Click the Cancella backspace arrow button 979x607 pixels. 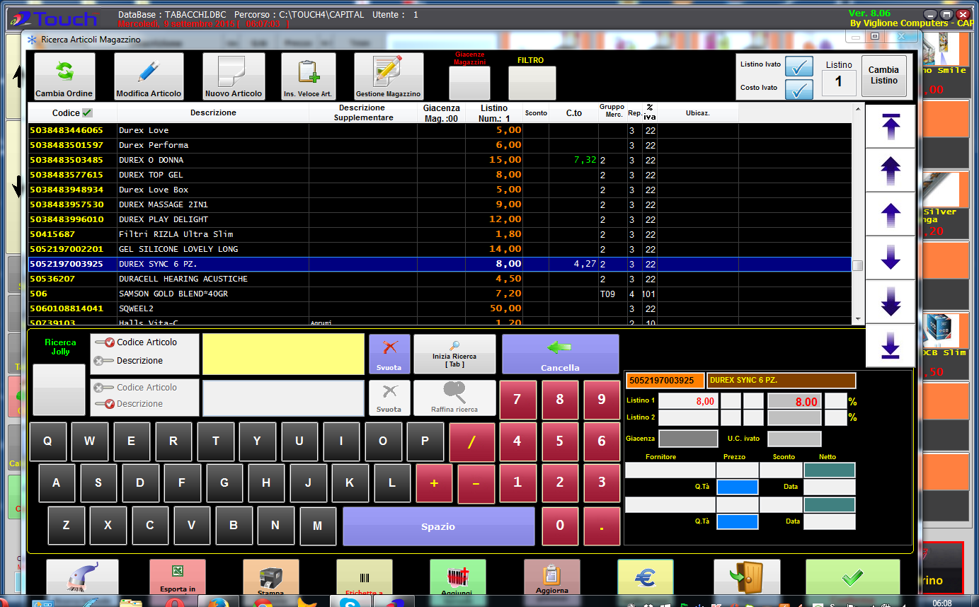(x=561, y=354)
